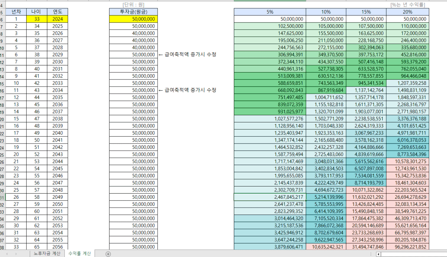This screenshot has width=447, height=257.
Task: Click the 2038 year cell
Action: coord(58,119)
